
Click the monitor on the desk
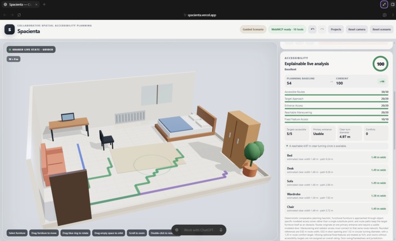pyautogui.click(x=68, y=117)
